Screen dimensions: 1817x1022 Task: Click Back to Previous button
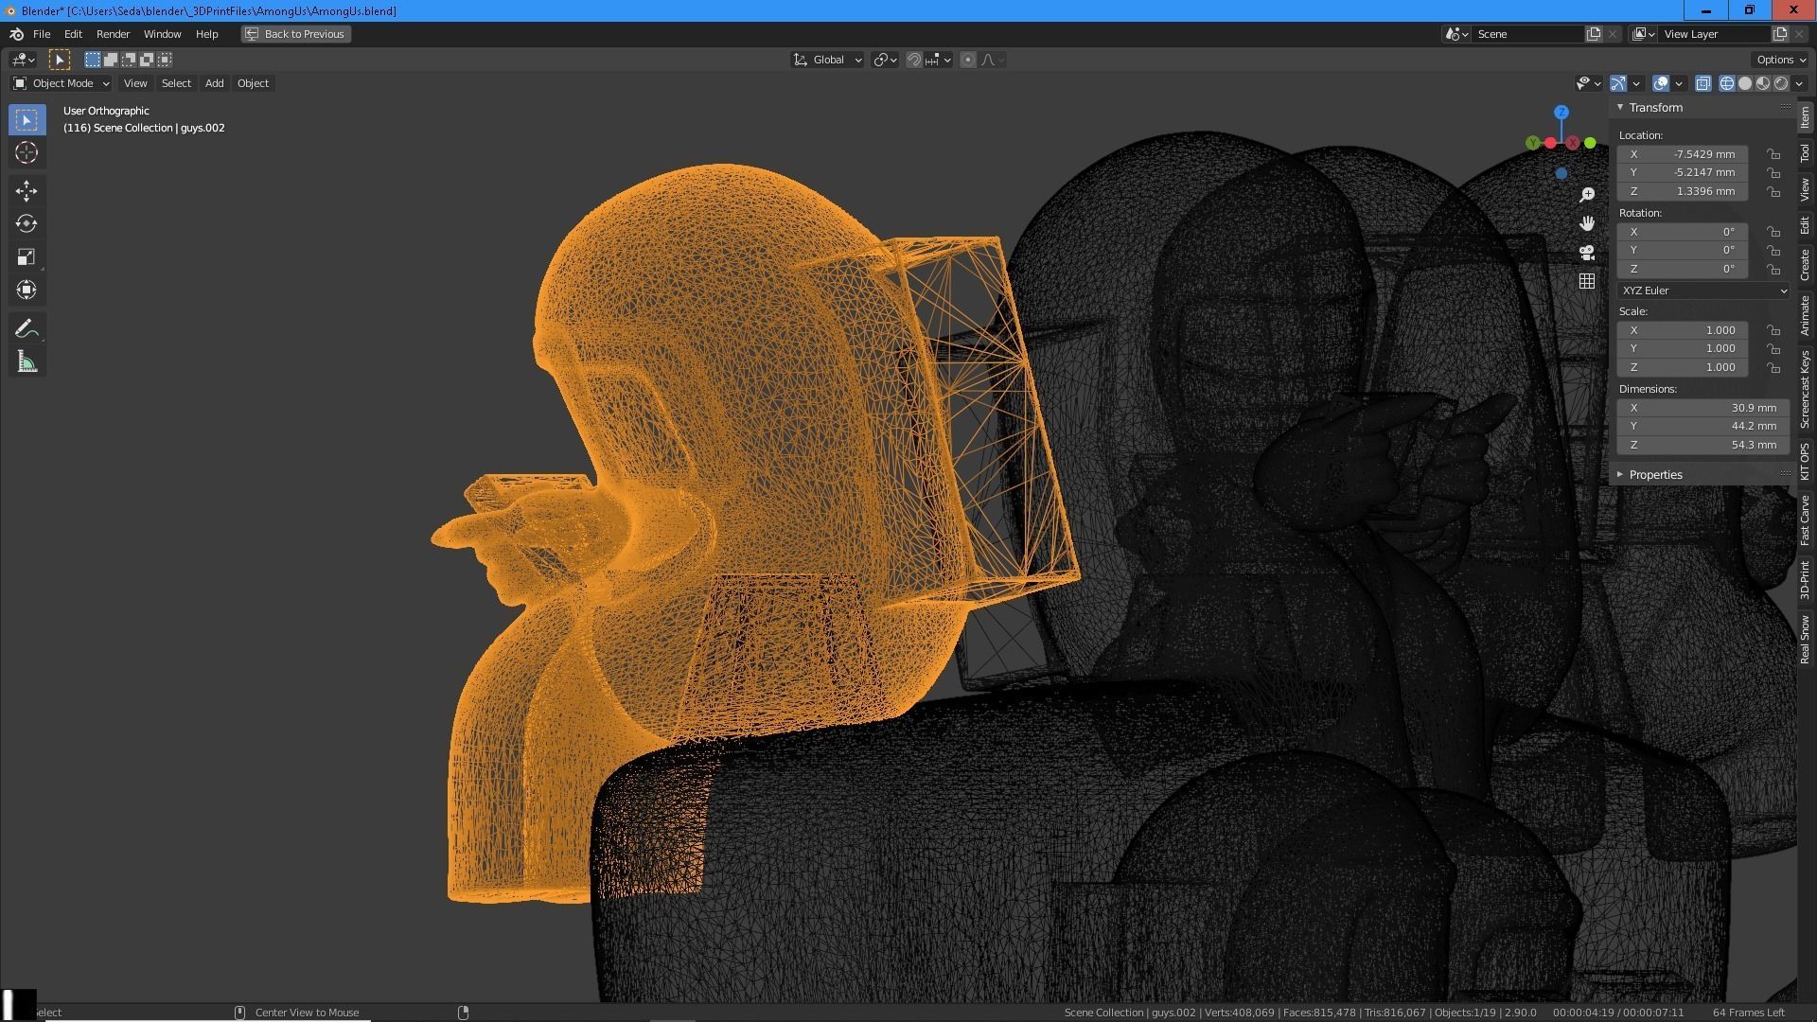click(x=295, y=34)
